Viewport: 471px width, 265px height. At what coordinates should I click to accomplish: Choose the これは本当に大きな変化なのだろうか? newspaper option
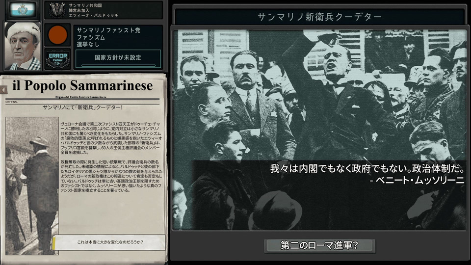[x=109, y=242]
